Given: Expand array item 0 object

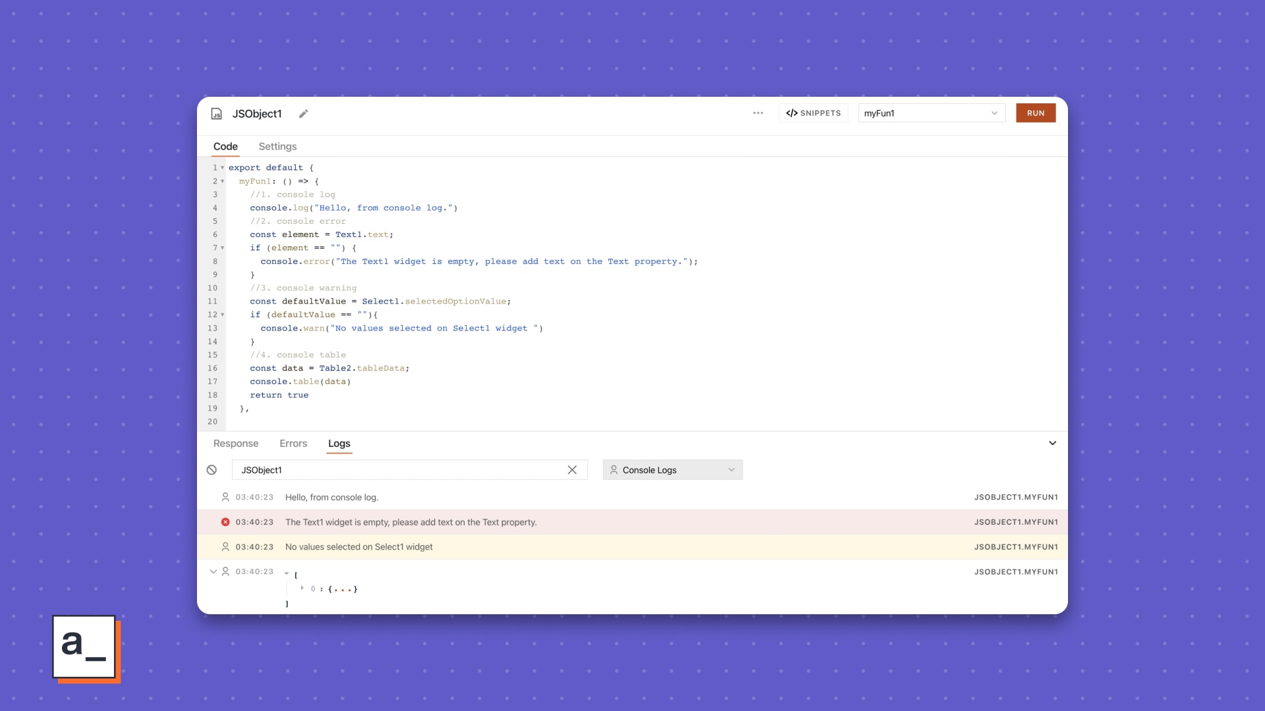Looking at the screenshot, I should [x=302, y=588].
